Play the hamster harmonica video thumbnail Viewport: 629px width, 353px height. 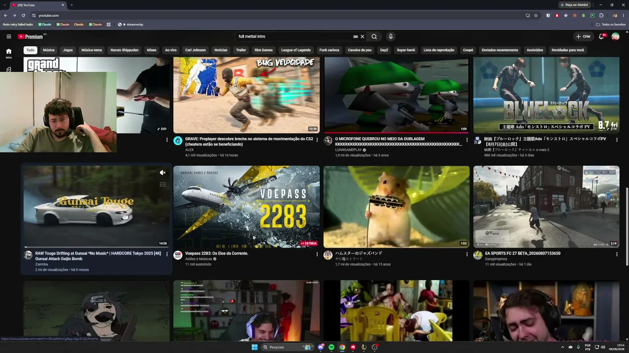click(x=397, y=206)
